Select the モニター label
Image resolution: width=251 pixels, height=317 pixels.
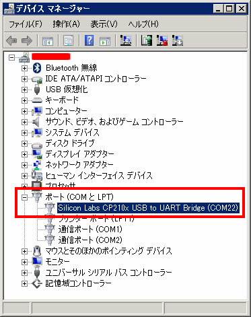point(57,262)
